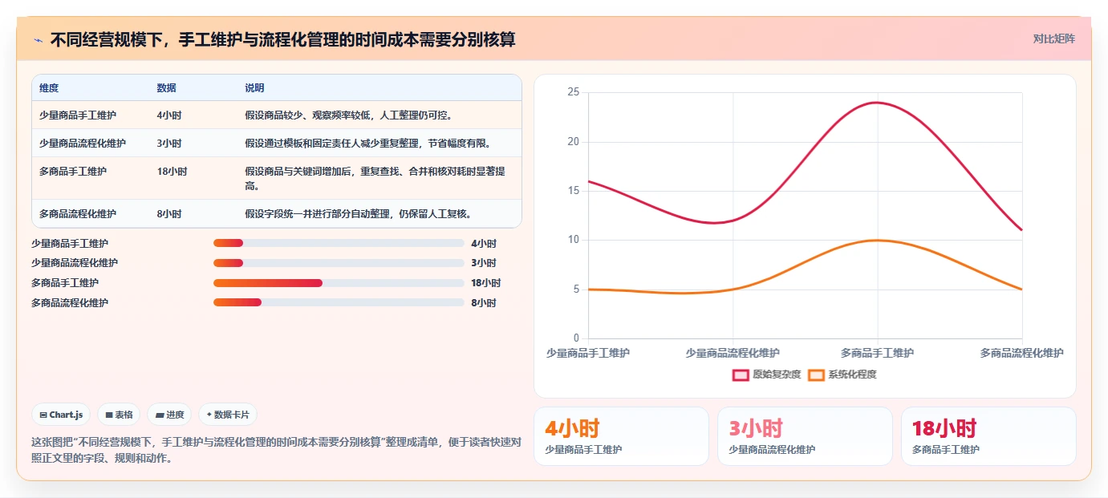
Task: Select the 说明 table column header
Action: (x=254, y=88)
